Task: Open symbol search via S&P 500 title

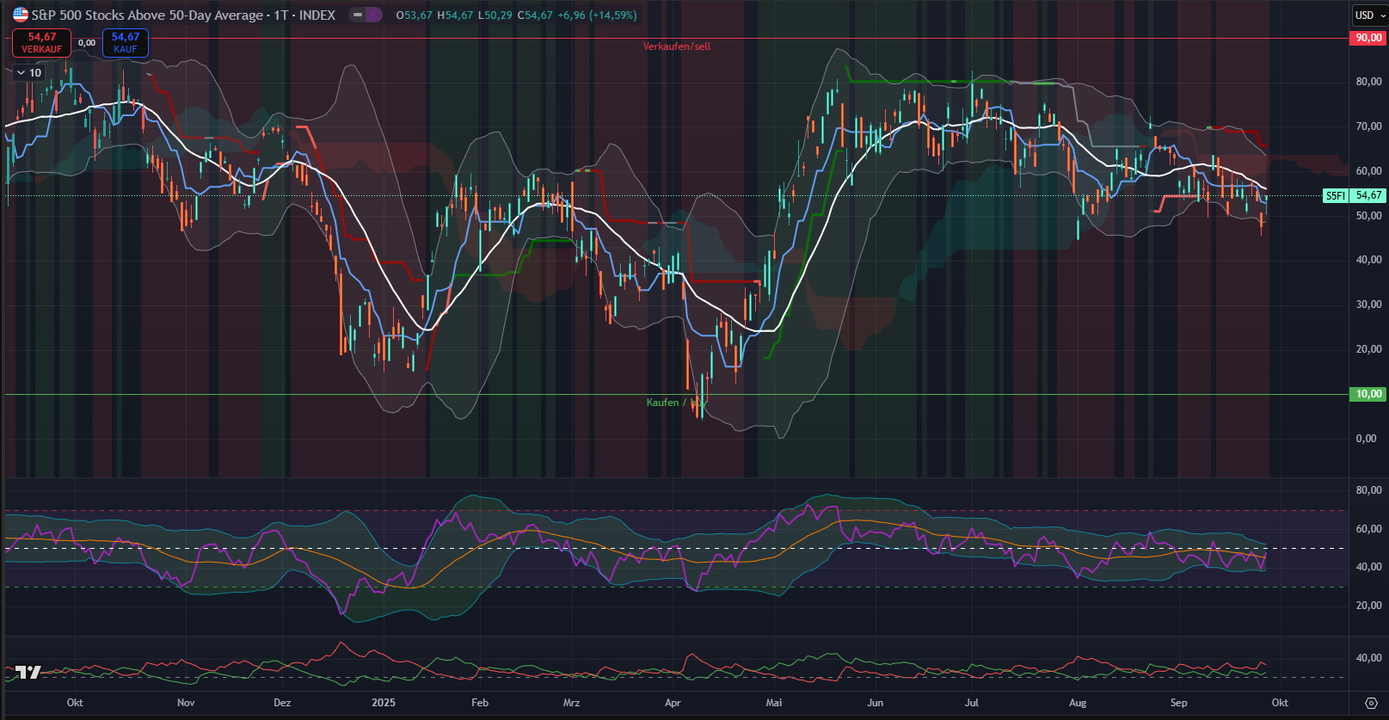Action: pyautogui.click(x=146, y=15)
